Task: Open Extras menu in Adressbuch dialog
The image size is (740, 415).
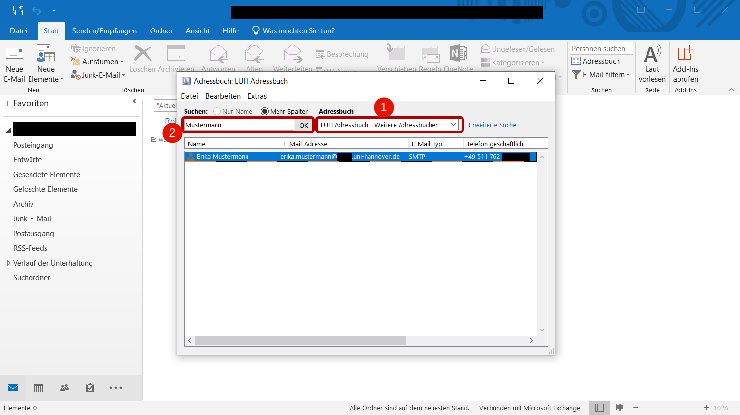Action: tap(257, 96)
